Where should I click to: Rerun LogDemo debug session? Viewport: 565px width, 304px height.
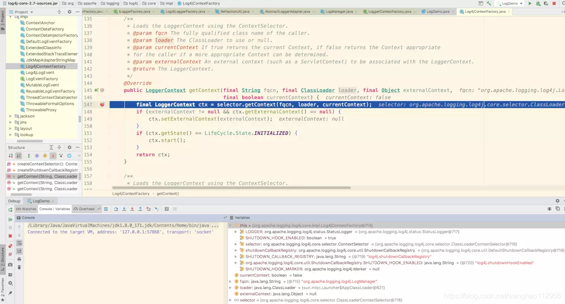click(x=10, y=209)
